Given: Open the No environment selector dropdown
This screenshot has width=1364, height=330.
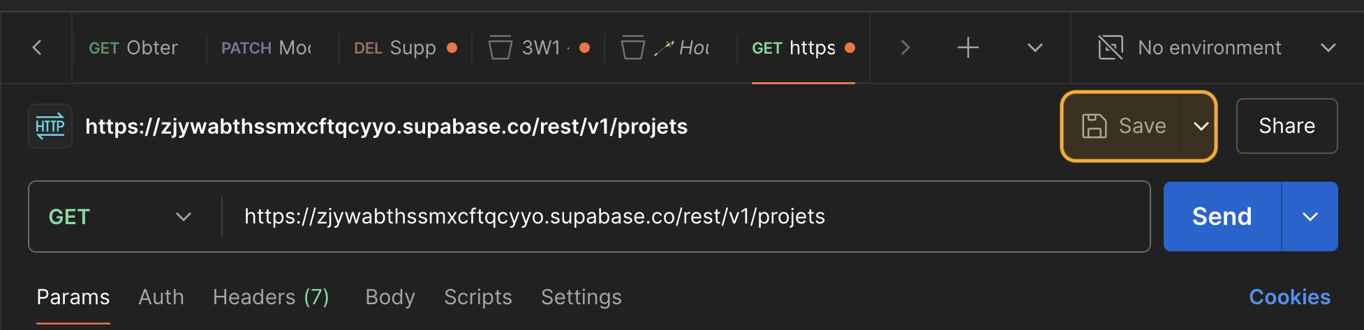Looking at the screenshot, I should click(x=1217, y=47).
